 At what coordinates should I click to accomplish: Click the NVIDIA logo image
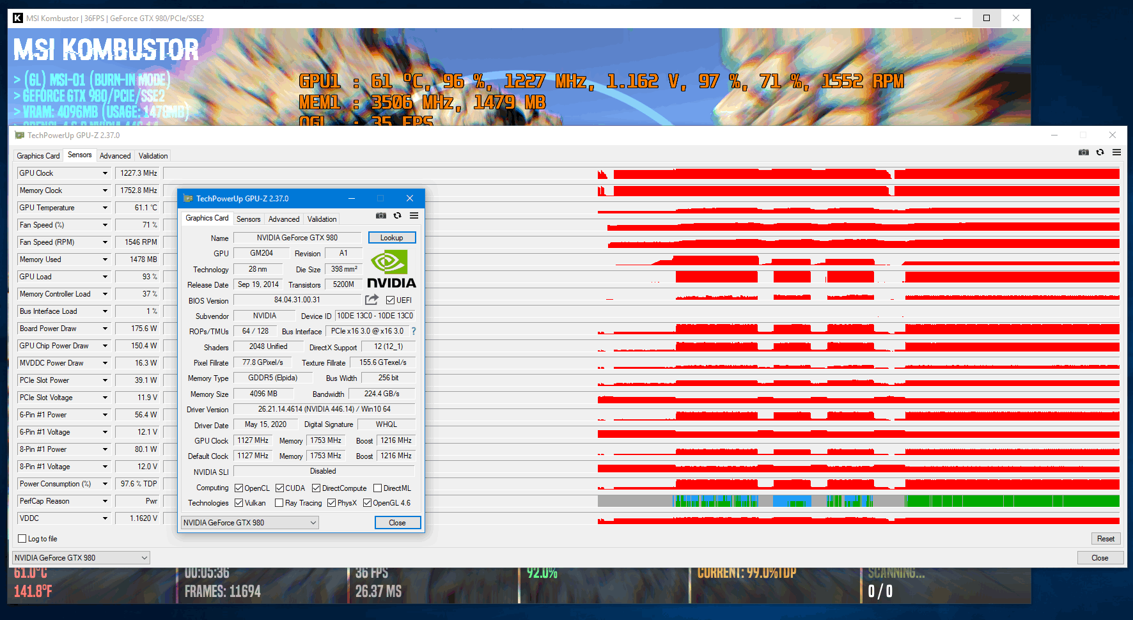point(391,269)
